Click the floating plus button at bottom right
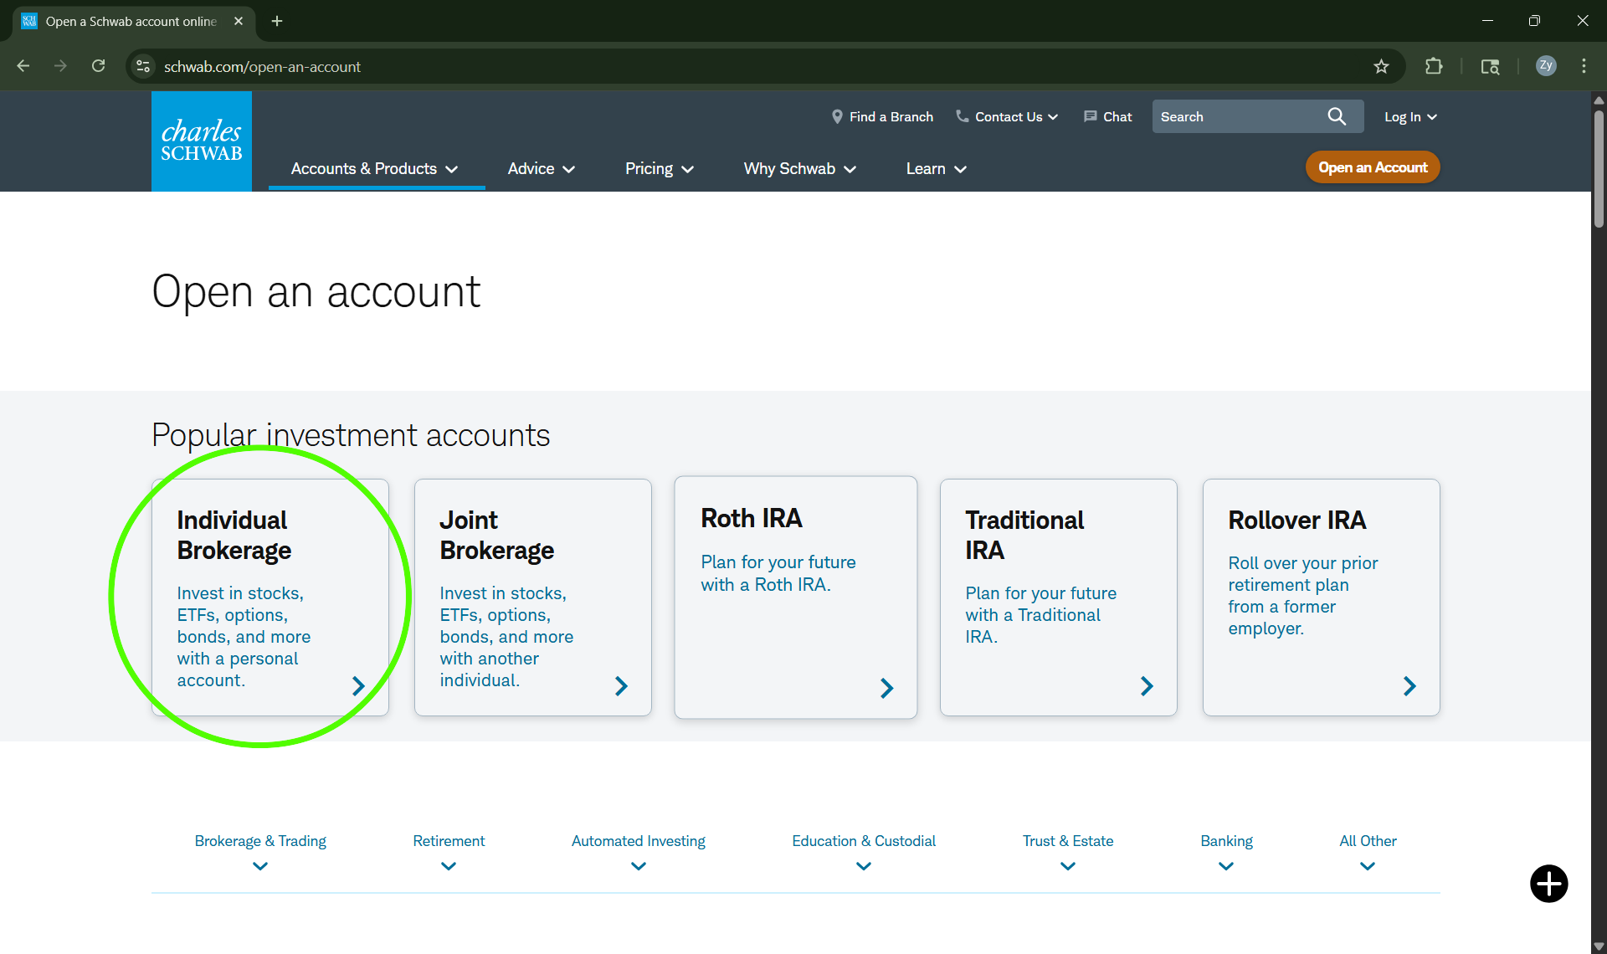 click(1548, 884)
